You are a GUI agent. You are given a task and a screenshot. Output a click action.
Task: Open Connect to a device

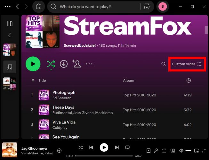click(x=173, y=151)
